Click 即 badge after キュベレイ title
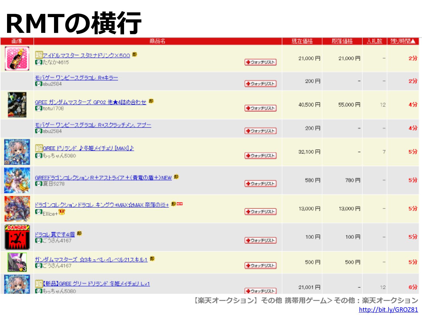The width and height of the screenshot is (422, 316). click(152, 259)
